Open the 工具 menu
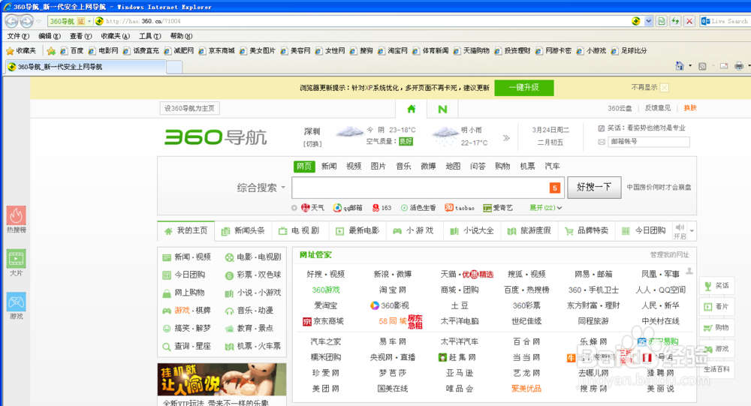Screen dimensions: 751x406 click(x=150, y=36)
